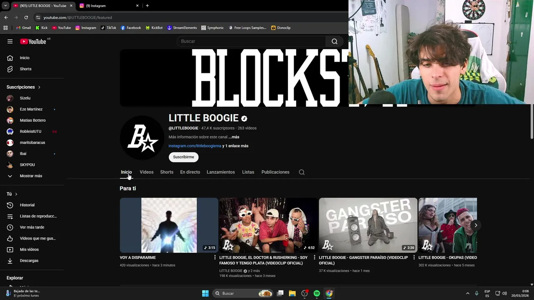Click the YouTube logo
The height and width of the screenshot is (300, 534).
click(x=33, y=41)
